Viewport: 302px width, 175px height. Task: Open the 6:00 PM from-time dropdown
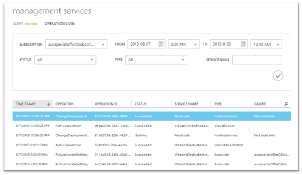tap(184, 44)
